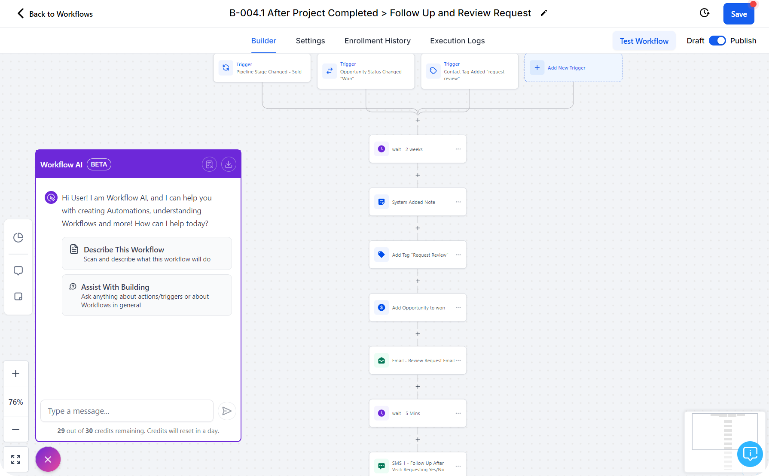
Task: Close the Workflow AI panel with the X button
Action: (48, 459)
